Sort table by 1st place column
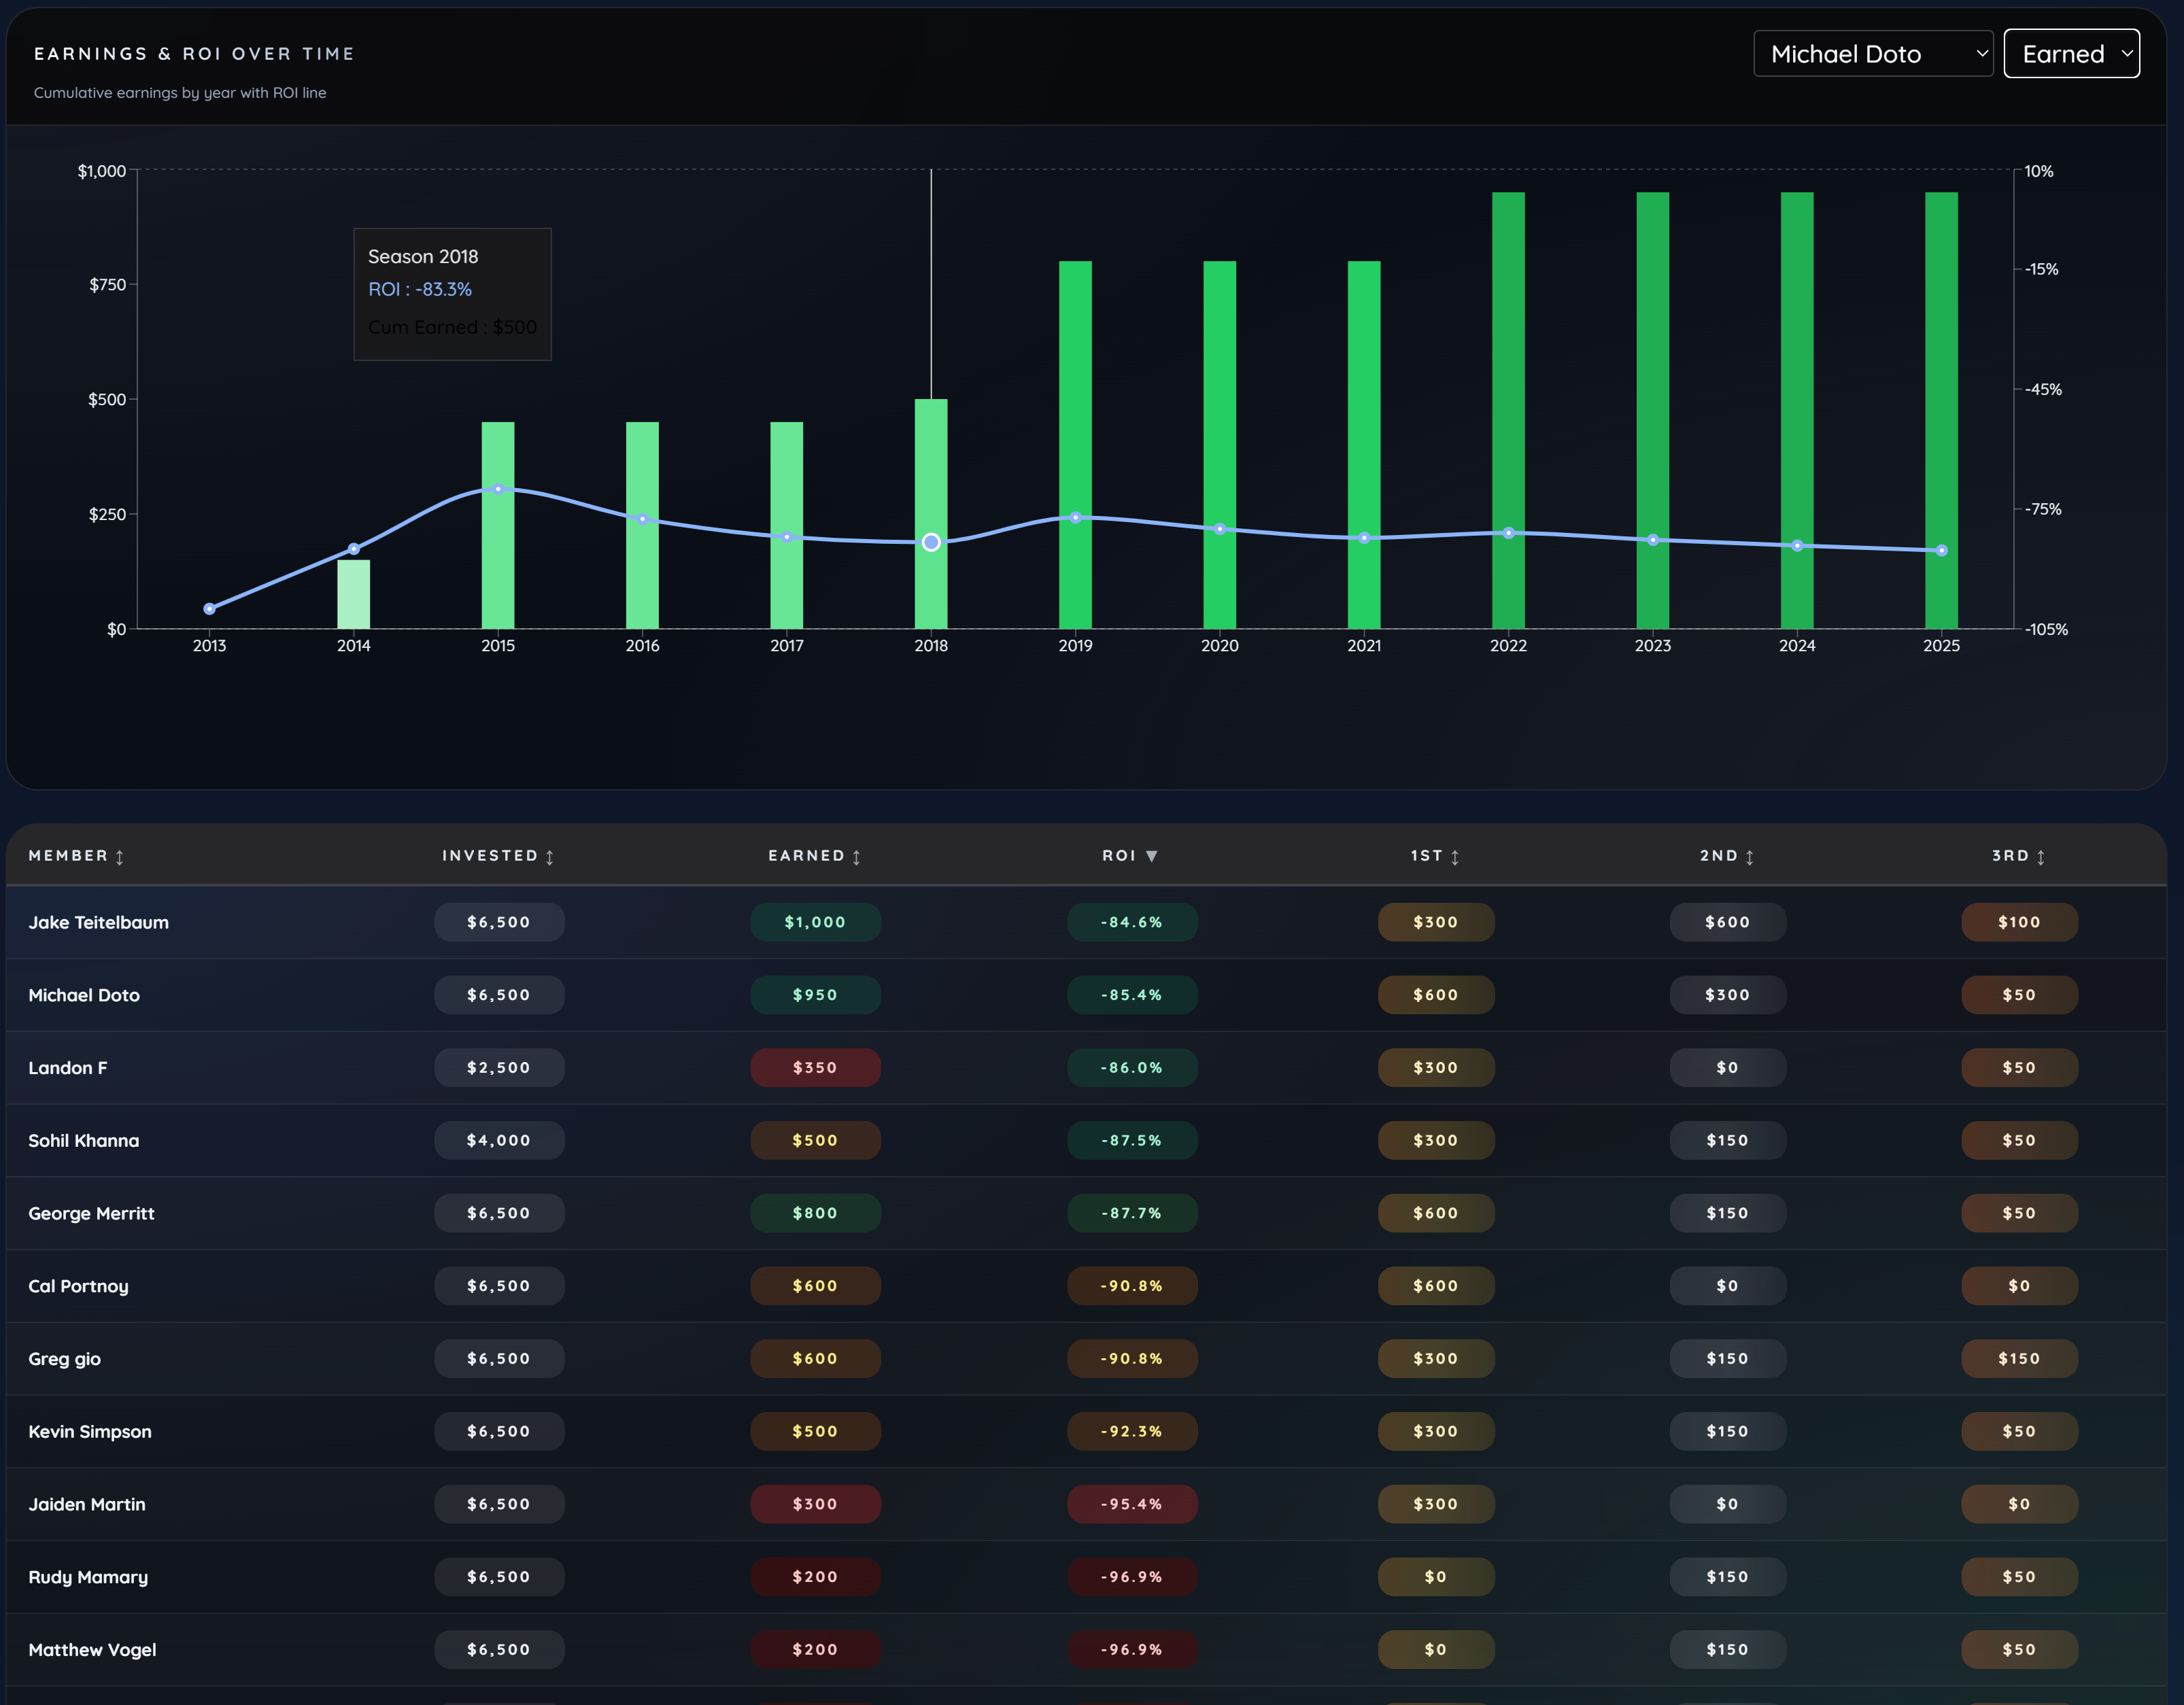This screenshot has width=2184, height=1705. click(x=1435, y=856)
